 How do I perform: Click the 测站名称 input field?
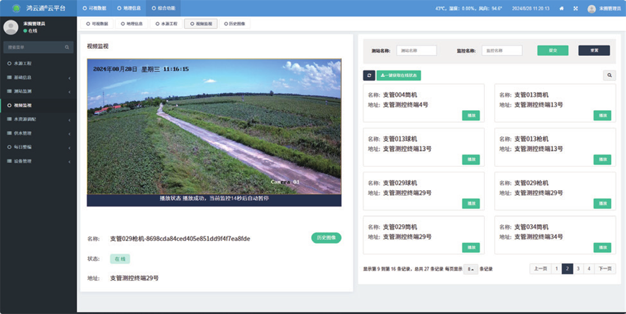pyautogui.click(x=416, y=50)
